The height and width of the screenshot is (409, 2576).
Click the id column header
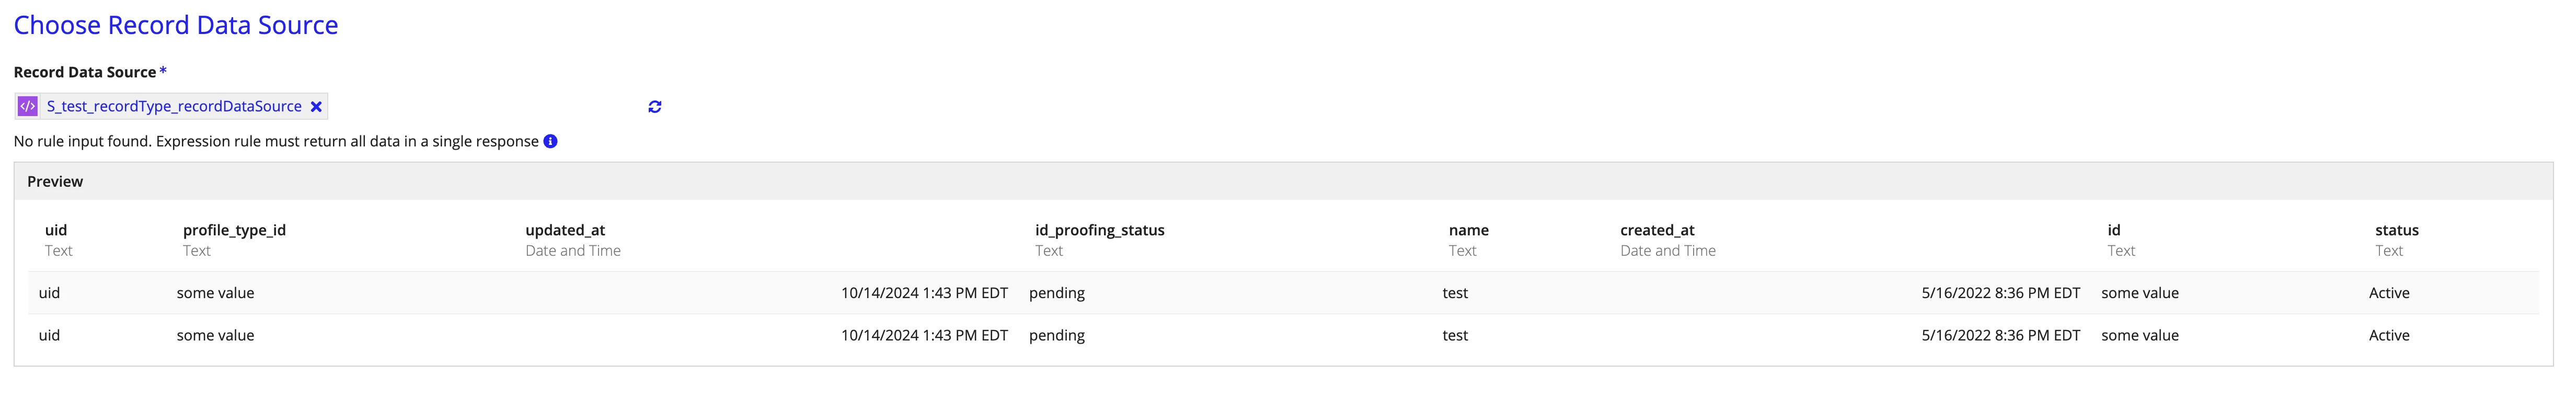point(2114,230)
